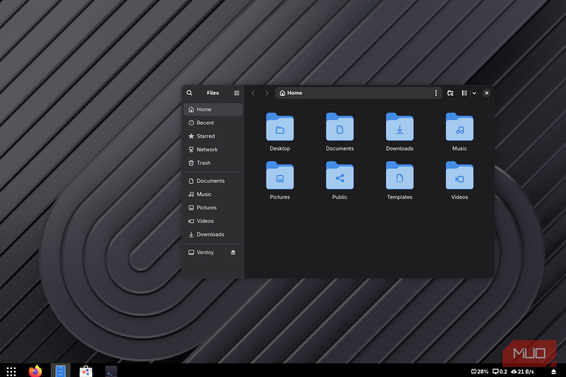Viewport: 566px width, 377px height.
Task: Open the search in Files sidebar header
Action: click(189, 93)
